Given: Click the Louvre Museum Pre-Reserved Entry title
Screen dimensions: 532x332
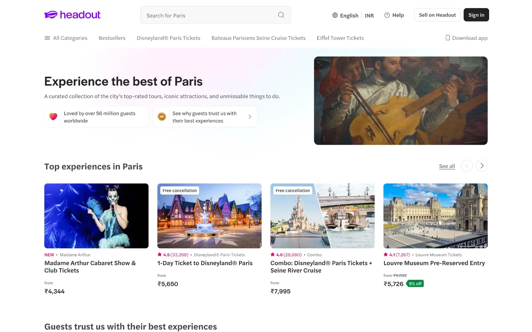Looking at the screenshot, I should click(x=434, y=263).
